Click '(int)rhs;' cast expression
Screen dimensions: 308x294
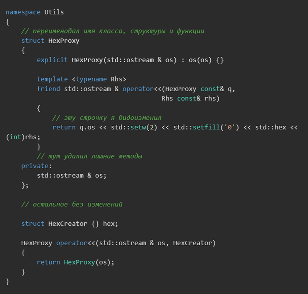click(23, 137)
